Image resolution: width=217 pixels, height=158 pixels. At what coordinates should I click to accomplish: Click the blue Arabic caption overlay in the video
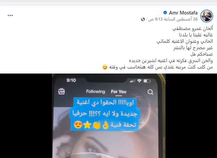pyautogui.click(x=105, y=114)
